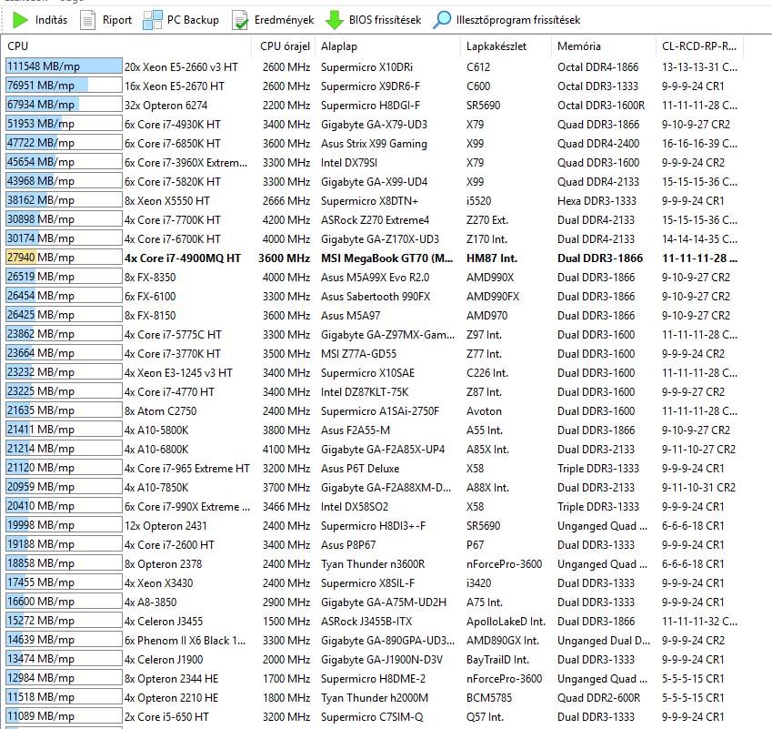Sort by Alaplap column header
The height and width of the screenshot is (729, 772).
(339, 46)
